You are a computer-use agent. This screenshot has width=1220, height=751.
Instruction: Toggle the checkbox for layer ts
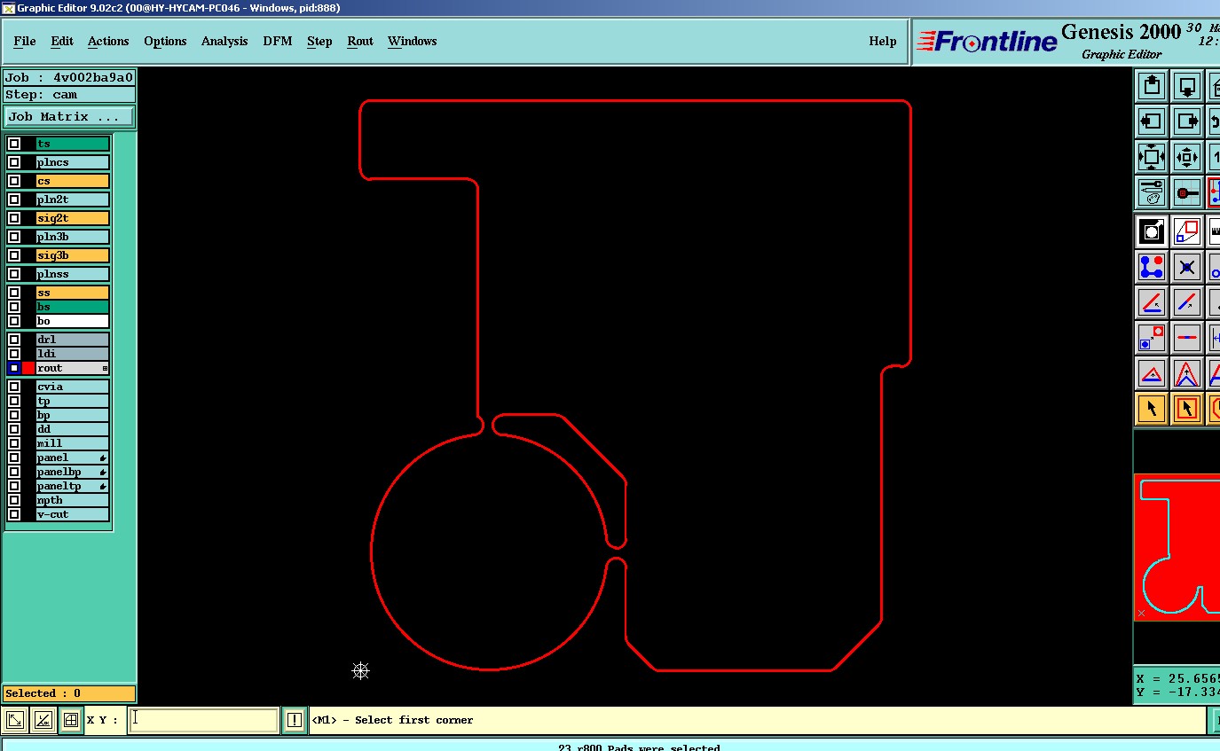[x=14, y=144]
